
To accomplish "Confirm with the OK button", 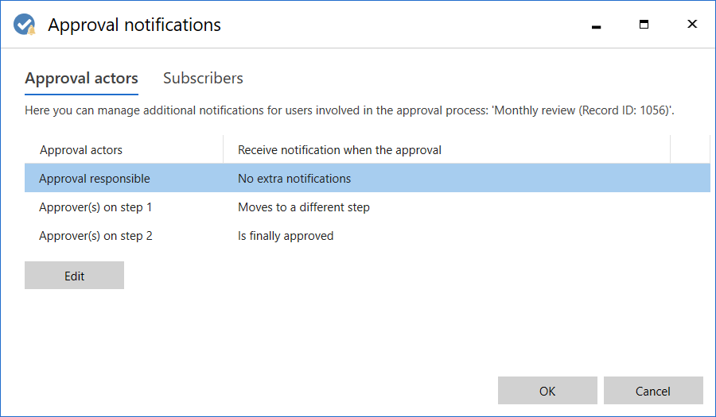I will pos(547,391).
